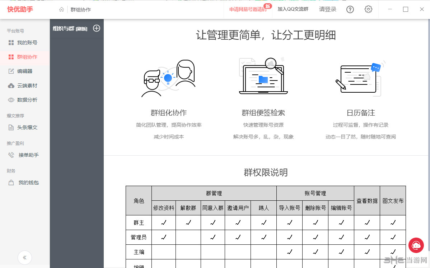Collapse the sidebar with the double-left arrow

24,257
